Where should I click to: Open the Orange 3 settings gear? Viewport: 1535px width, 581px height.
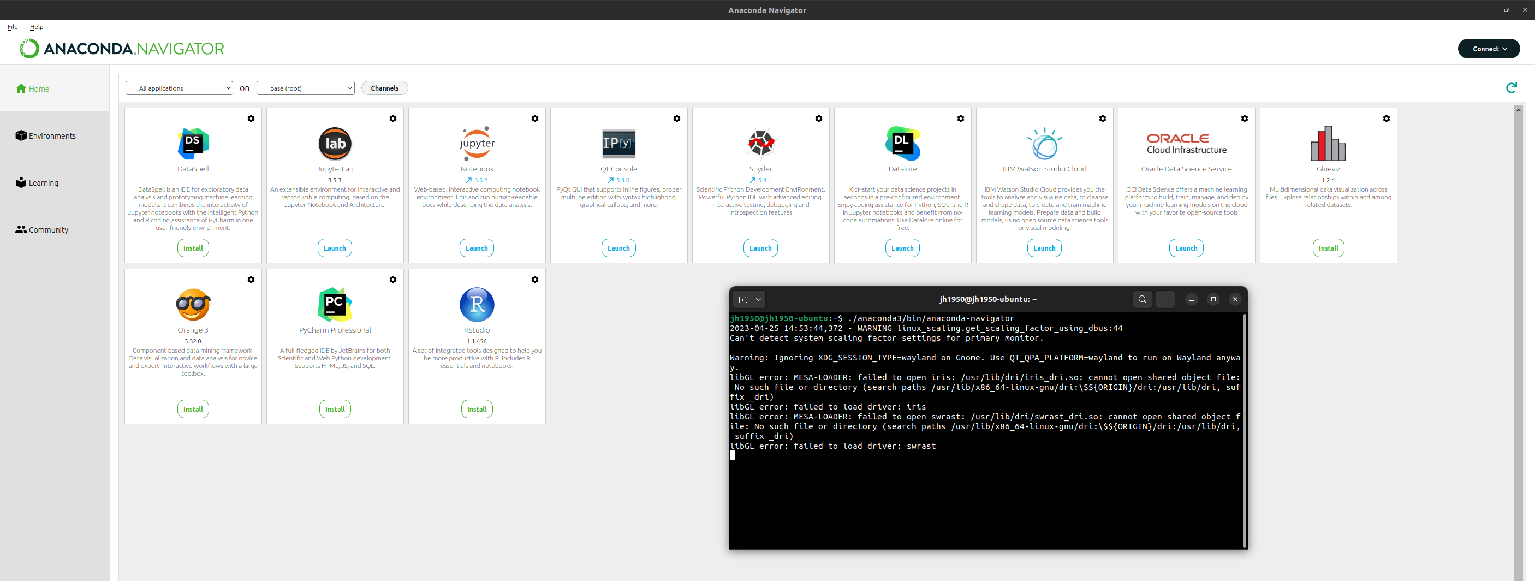[251, 280]
